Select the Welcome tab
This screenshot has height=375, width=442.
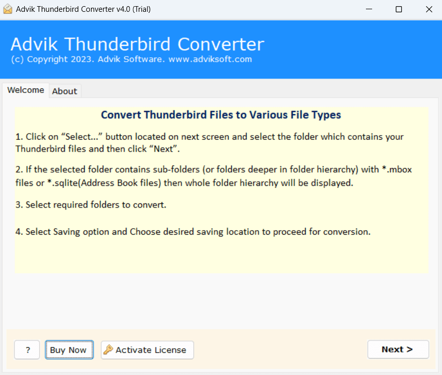point(26,90)
